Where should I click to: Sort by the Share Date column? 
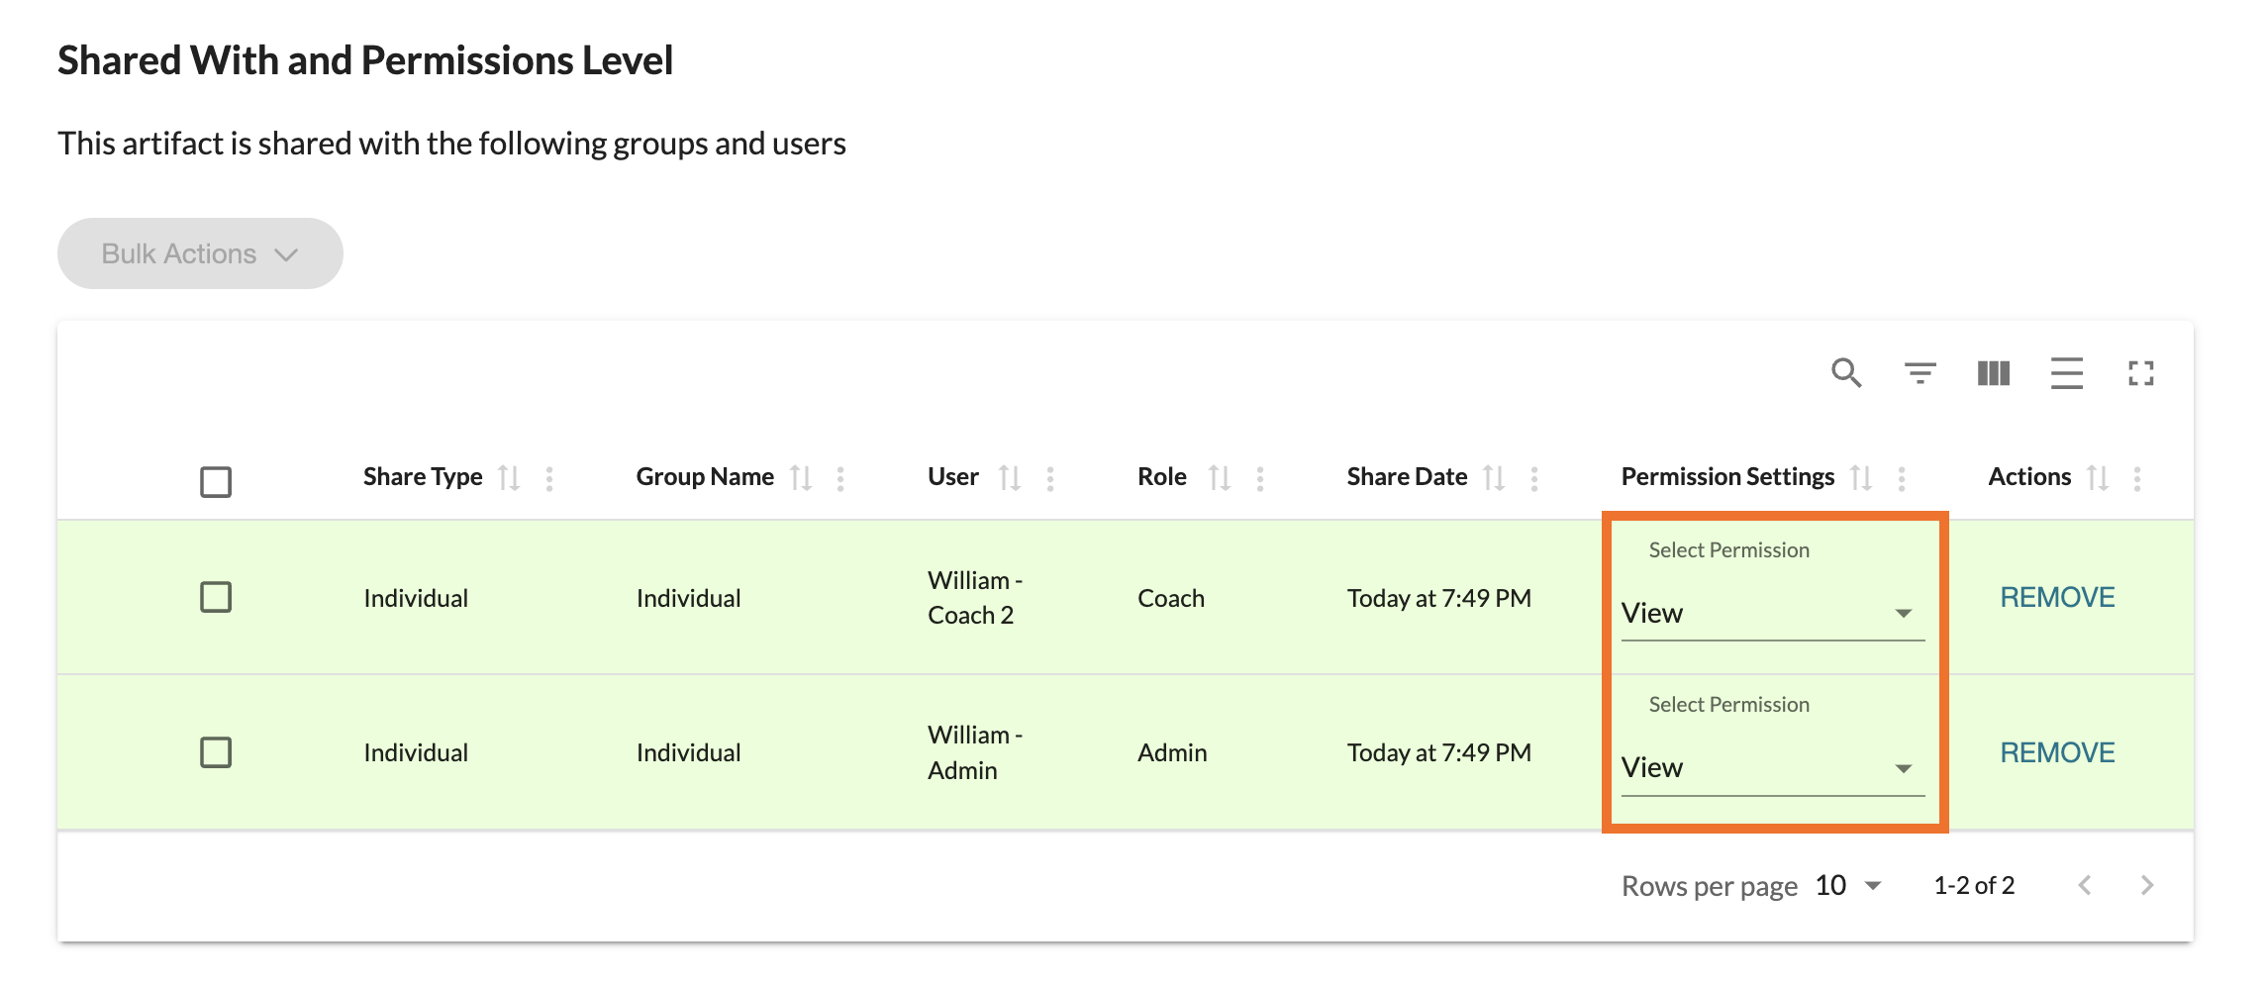pyautogui.click(x=1494, y=478)
